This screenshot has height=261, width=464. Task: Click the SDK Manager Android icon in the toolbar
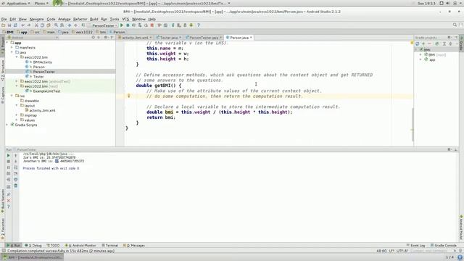191,25
